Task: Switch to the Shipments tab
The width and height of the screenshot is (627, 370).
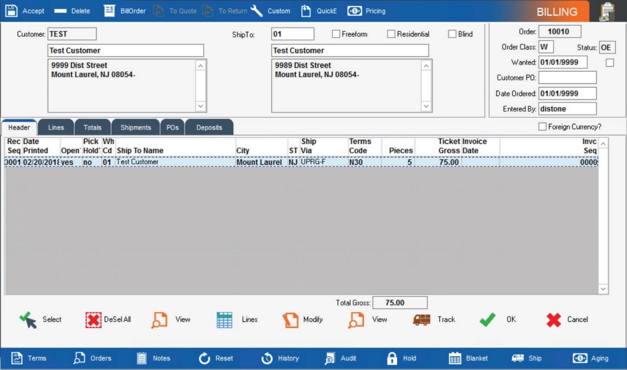Action: coord(135,127)
